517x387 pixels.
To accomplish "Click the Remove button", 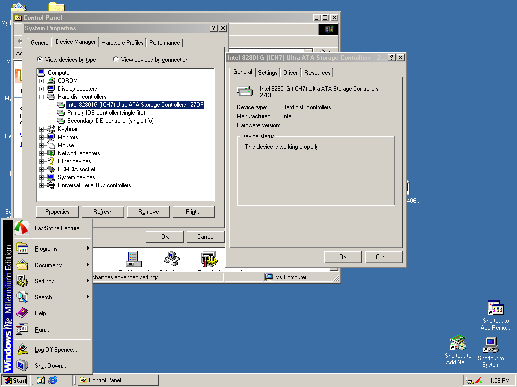I will (148, 212).
